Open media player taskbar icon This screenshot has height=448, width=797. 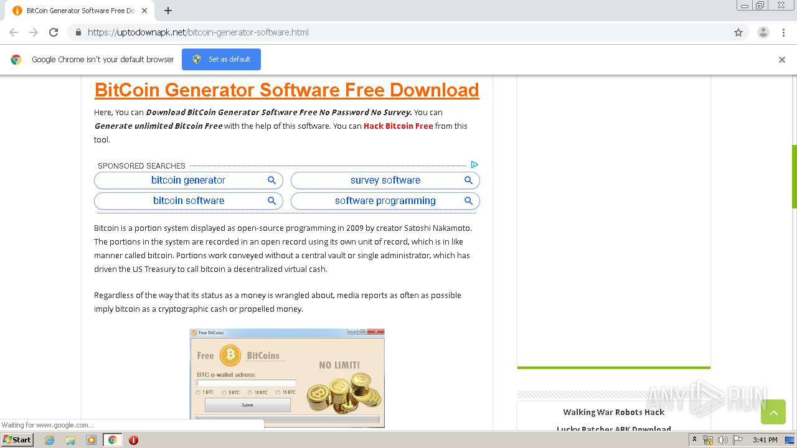click(x=92, y=440)
